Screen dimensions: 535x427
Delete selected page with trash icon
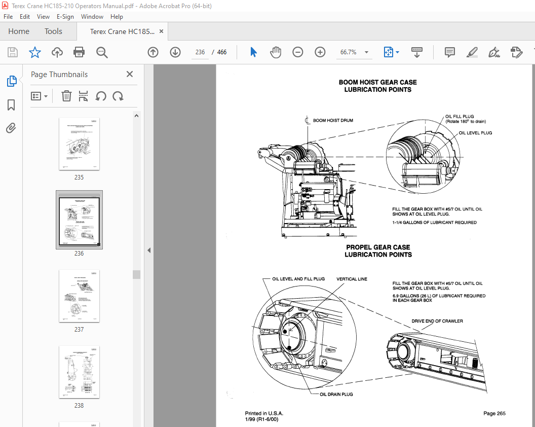pyautogui.click(x=66, y=96)
